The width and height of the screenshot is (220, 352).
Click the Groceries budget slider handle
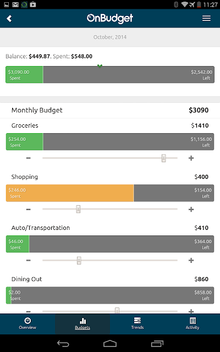164,158
